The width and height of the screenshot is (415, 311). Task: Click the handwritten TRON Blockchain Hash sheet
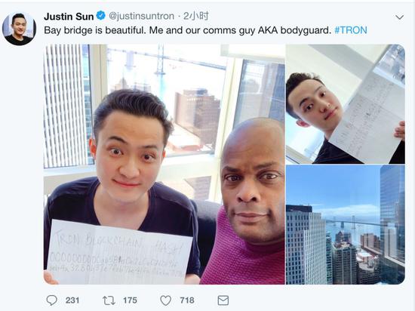120,253
